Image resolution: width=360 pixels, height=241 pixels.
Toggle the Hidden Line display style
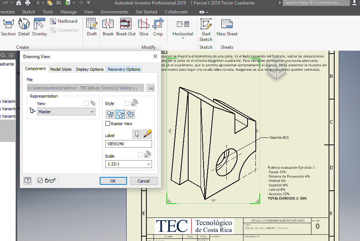[110, 114]
